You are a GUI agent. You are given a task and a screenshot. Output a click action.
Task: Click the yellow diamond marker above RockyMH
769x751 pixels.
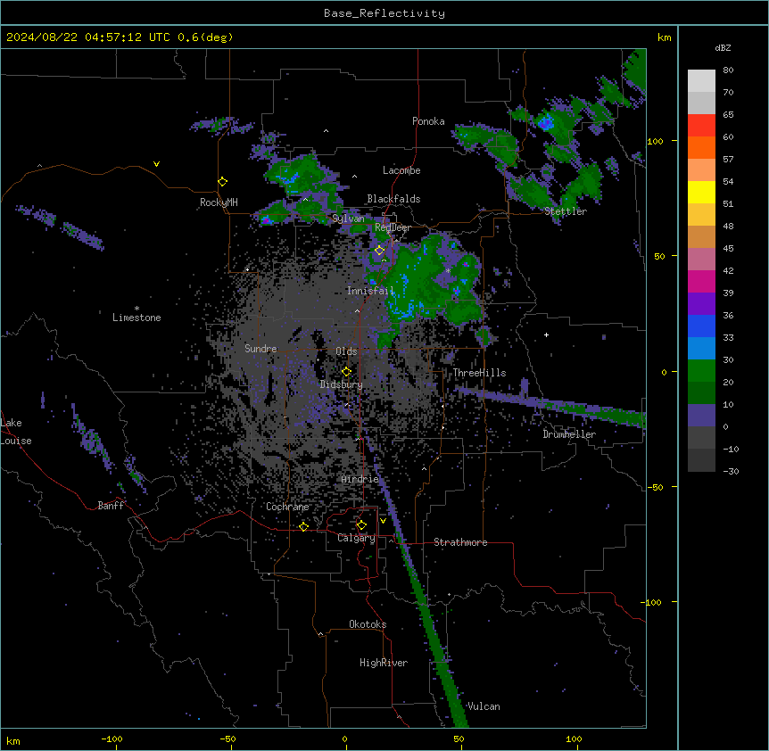[x=223, y=182]
